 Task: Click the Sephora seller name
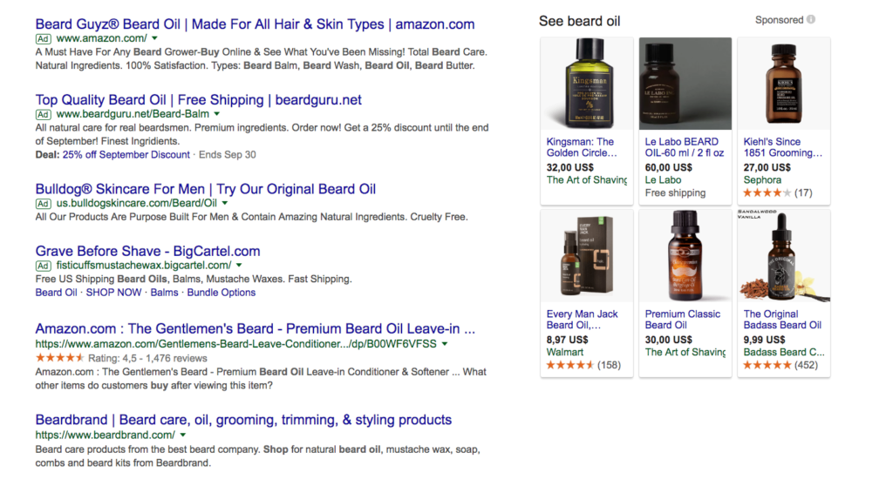pyautogui.click(x=762, y=179)
